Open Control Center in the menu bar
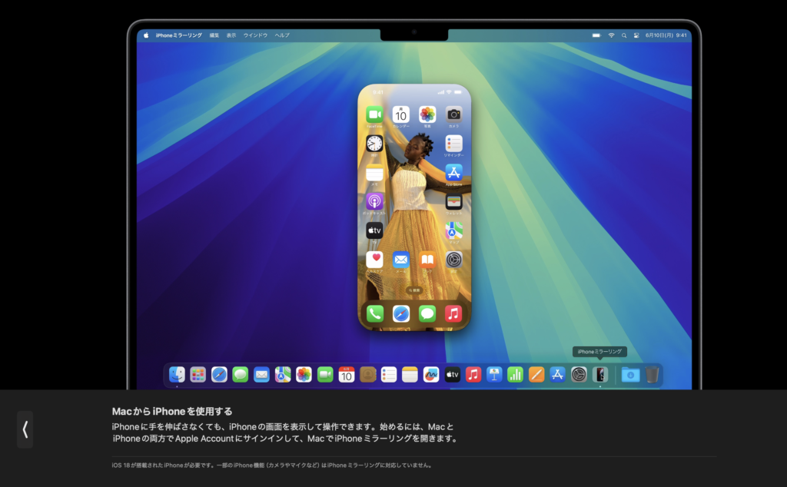This screenshot has height=487, width=787. (x=637, y=35)
